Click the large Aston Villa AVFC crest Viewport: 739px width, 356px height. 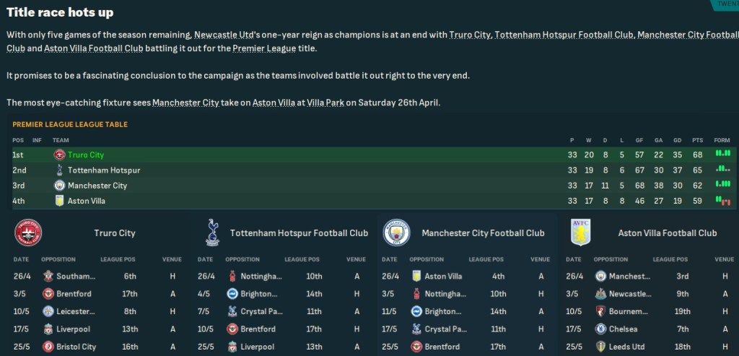[580, 233]
